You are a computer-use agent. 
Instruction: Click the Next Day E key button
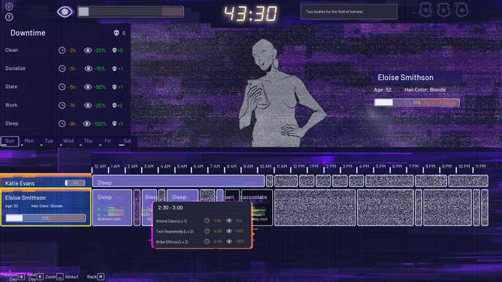pyautogui.click(x=40, y=277)
